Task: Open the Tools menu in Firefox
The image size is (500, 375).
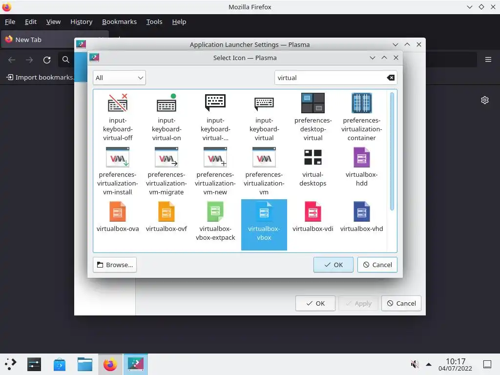Action: [154, 21]
